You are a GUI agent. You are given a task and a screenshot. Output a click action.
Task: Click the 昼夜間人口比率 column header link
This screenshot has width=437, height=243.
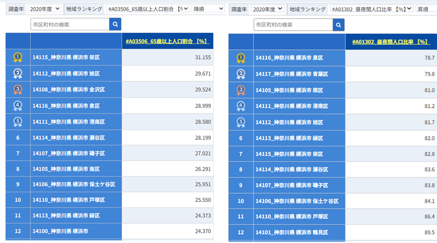pos(391,42)
